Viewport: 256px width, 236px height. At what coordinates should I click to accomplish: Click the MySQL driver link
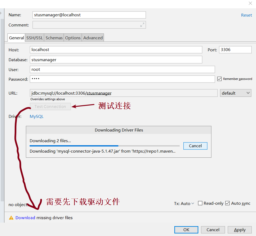point(37,116)
